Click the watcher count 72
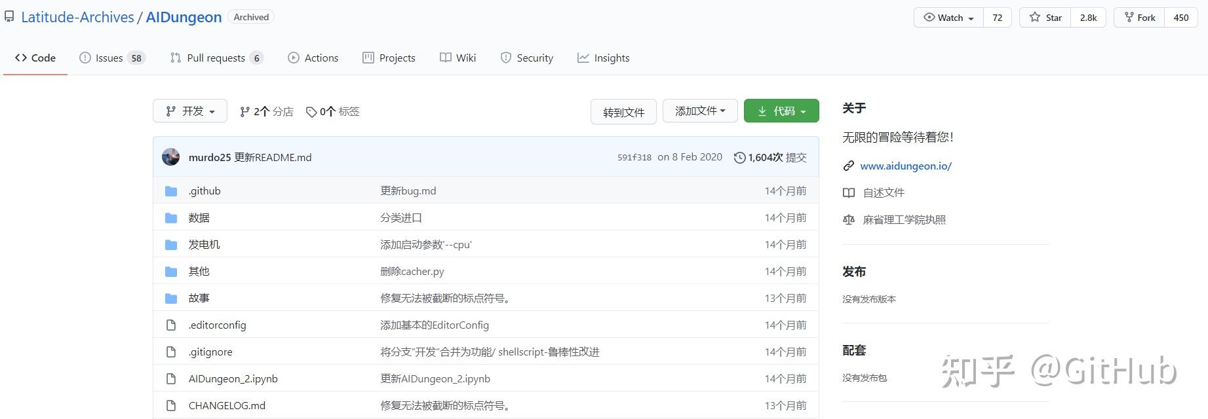Image resolution: width=1208 pixels, height=419 pixels. [997, 18]
